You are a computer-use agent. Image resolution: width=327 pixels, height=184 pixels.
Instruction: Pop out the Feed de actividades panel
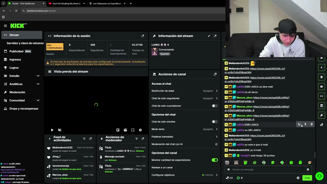click(90, 139)
